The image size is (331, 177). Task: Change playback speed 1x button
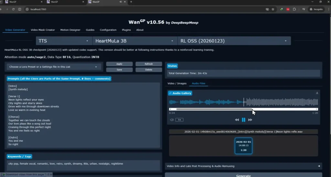coord(179,120)
